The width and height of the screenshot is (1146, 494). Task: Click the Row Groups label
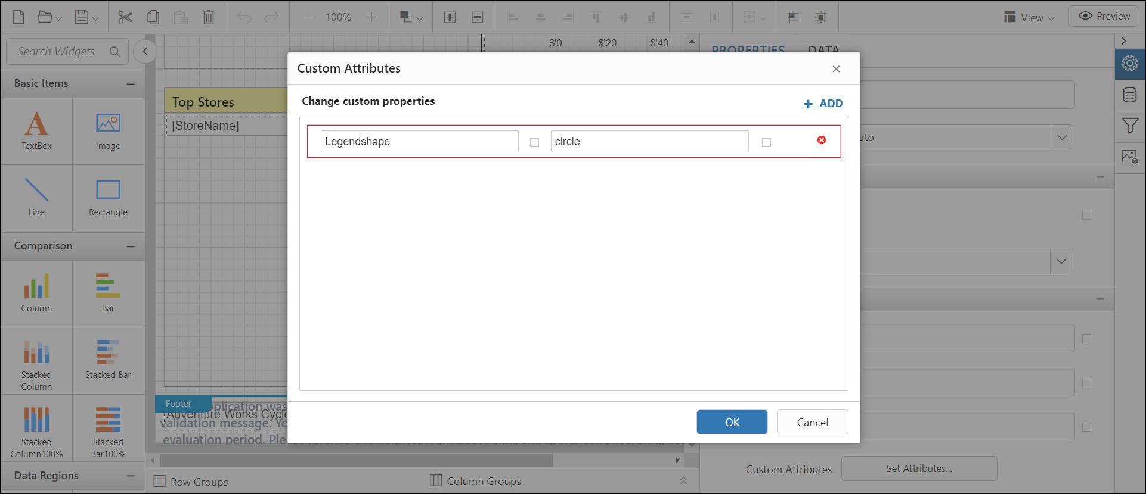[x=199, y=482]
